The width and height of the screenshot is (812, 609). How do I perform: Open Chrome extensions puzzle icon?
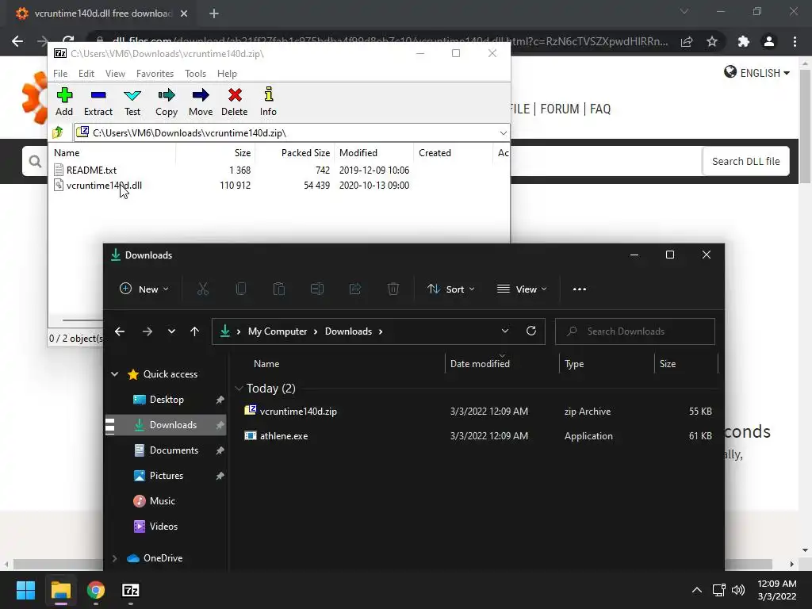[744, 41]
